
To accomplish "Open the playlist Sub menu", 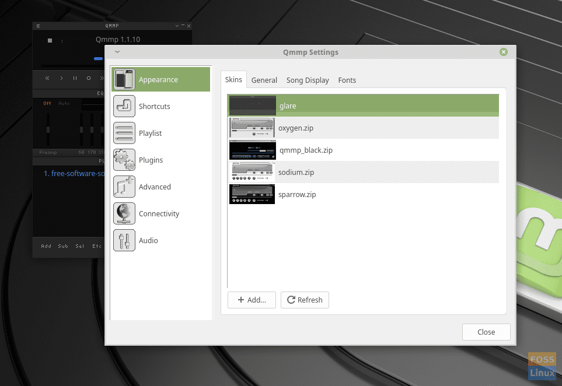I will [63, 246].
